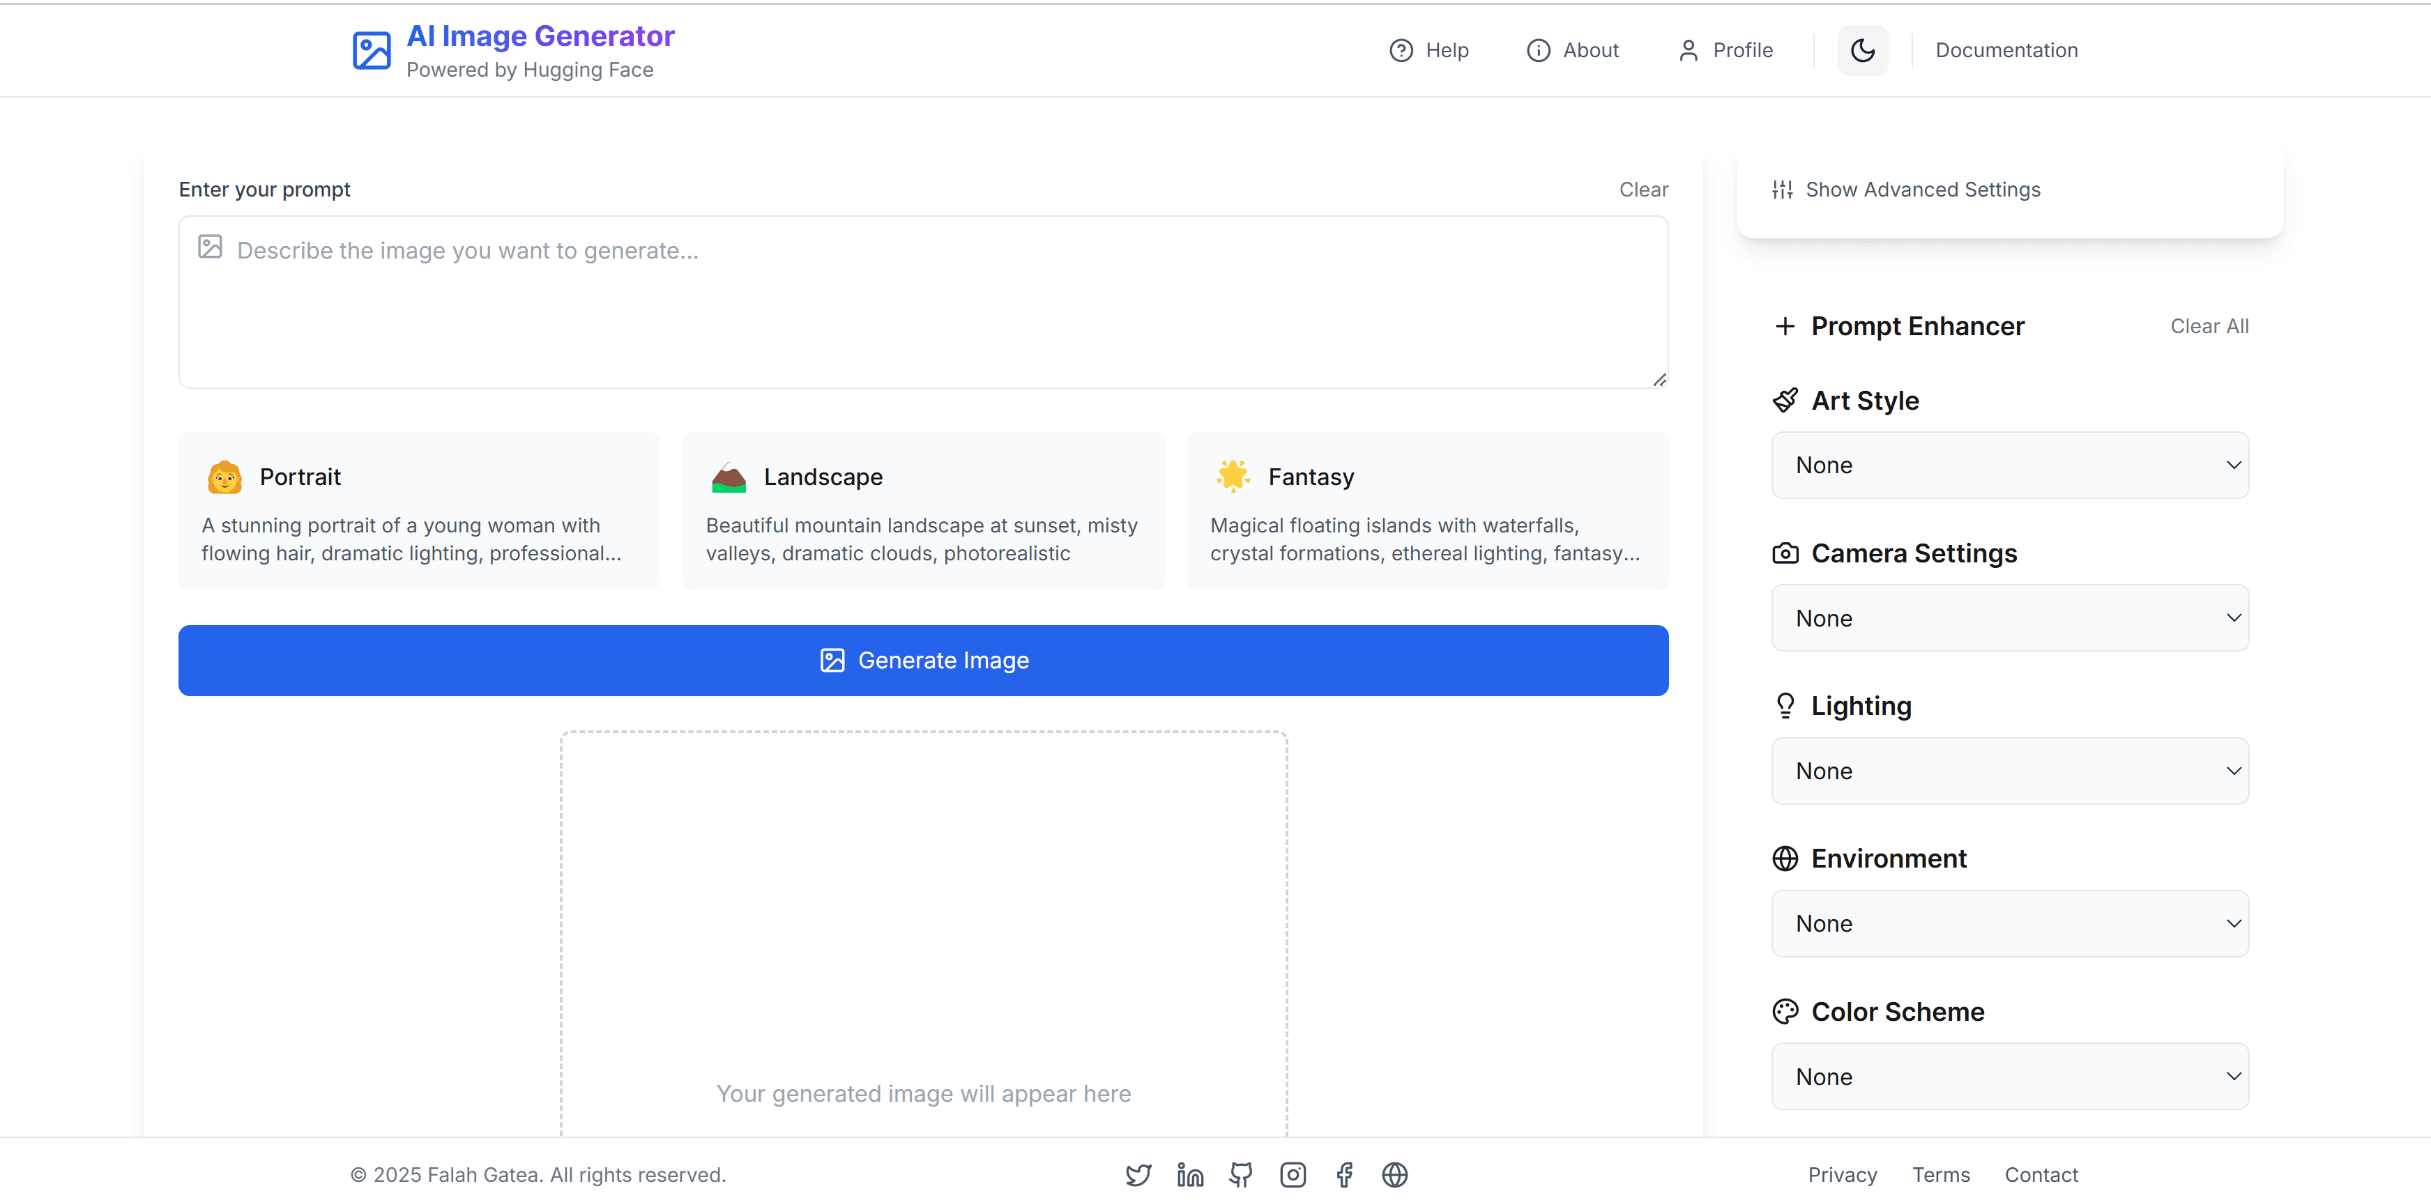This screenshot has height=1200, width=2431.
Task: Click into the prompt description text area
Action: 923,302
